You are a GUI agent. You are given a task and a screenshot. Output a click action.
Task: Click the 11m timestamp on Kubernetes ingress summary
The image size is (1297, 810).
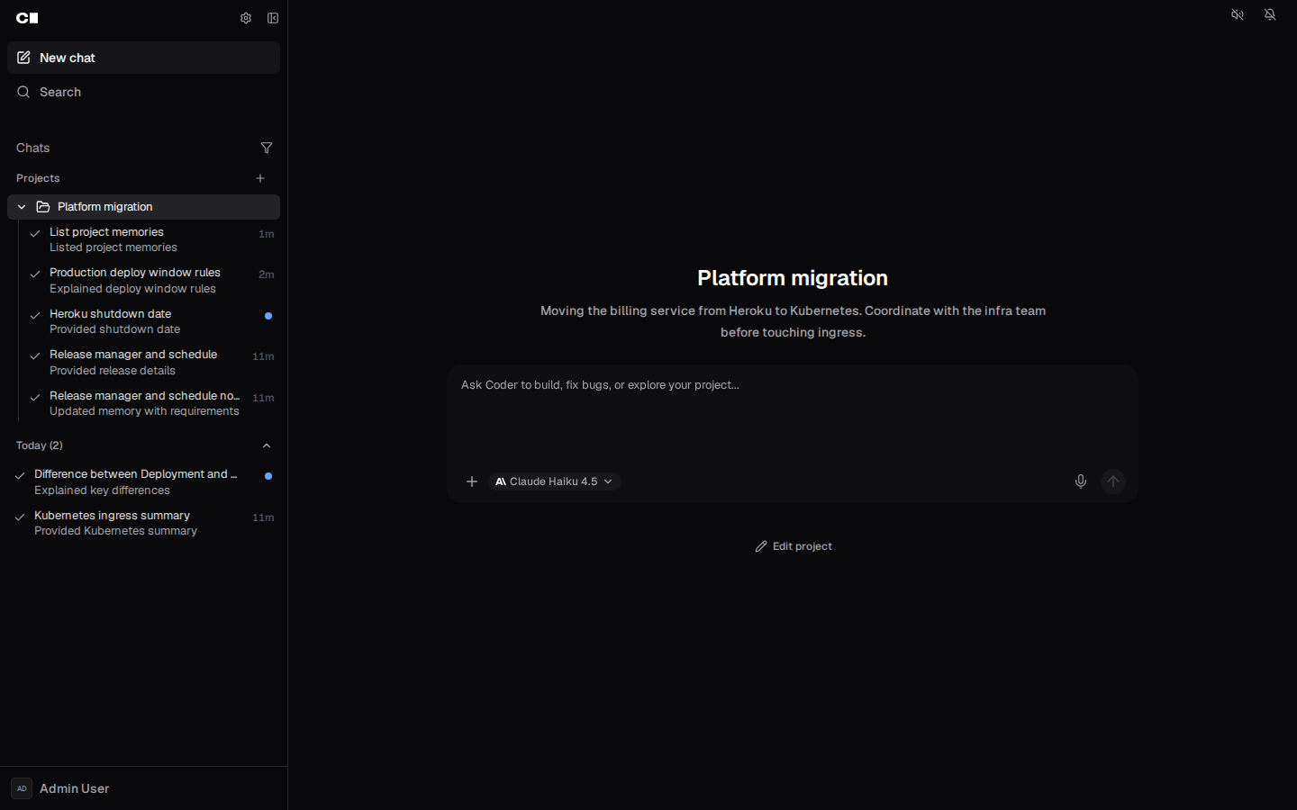263,517
